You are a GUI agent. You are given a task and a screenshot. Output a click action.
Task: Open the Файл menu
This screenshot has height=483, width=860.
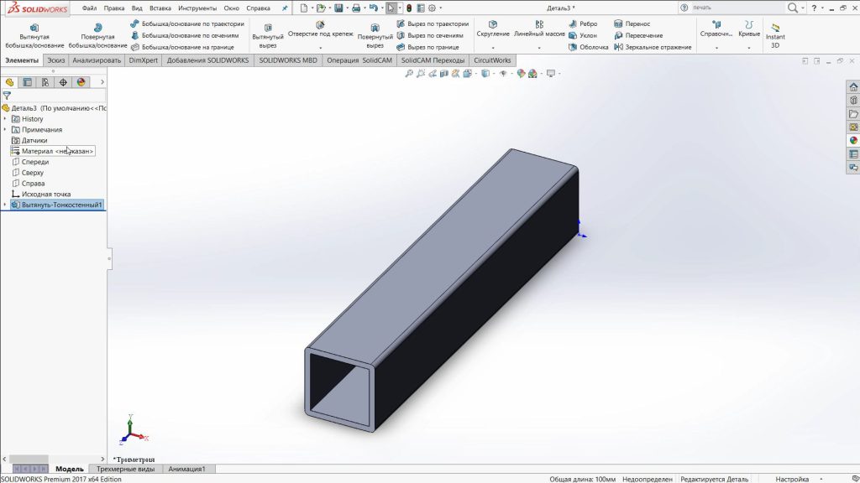[89, 8]
